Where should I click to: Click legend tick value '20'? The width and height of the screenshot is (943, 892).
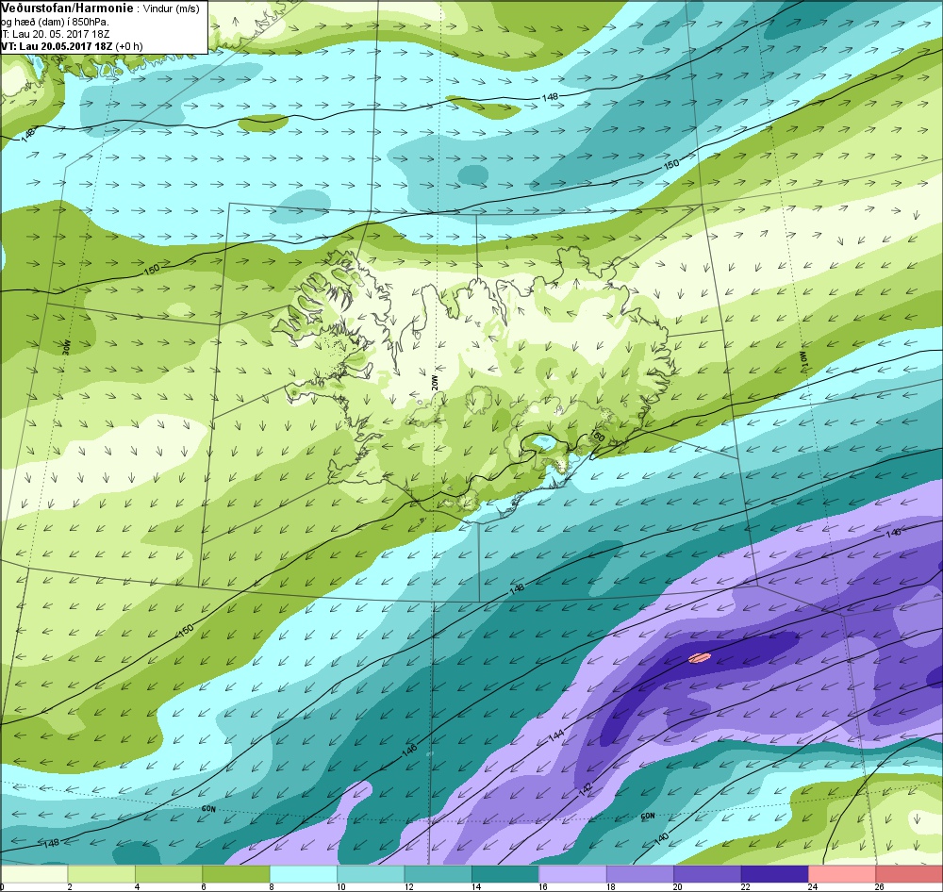678,886
